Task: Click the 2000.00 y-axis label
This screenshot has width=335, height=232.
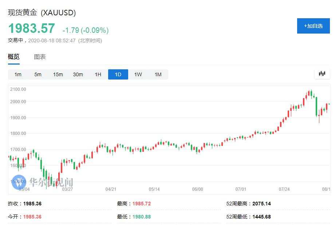Action: 18,102
